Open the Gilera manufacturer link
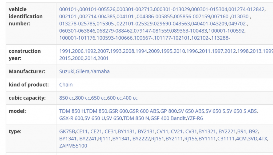 coord(83,71)
